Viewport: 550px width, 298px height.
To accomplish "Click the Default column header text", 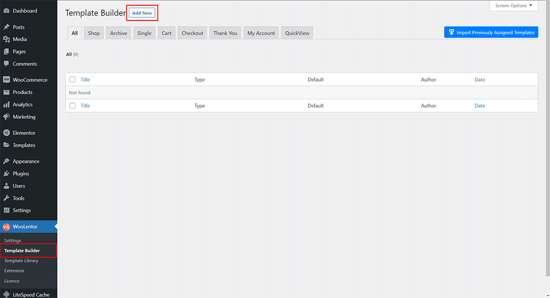I will coord(316,80).
